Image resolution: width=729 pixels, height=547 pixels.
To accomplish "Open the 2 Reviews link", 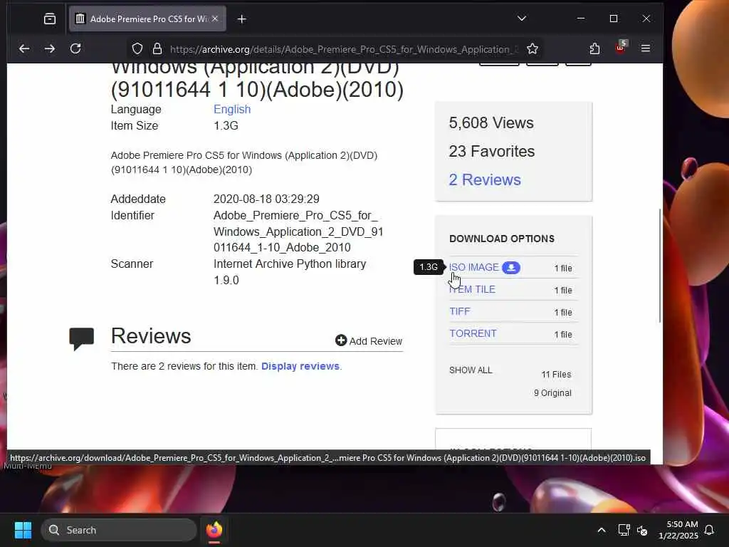I will coord(484,179).
